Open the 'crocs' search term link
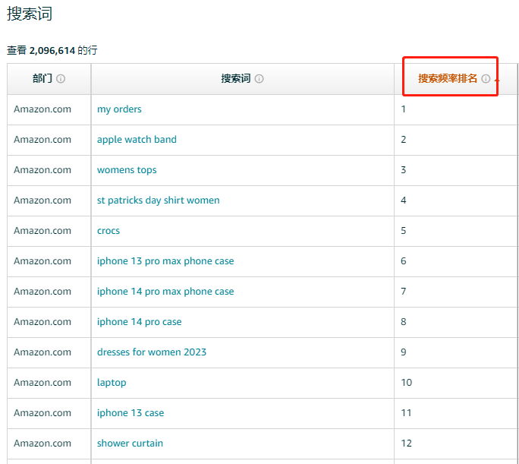519x464 pixels. coord(109,231)
